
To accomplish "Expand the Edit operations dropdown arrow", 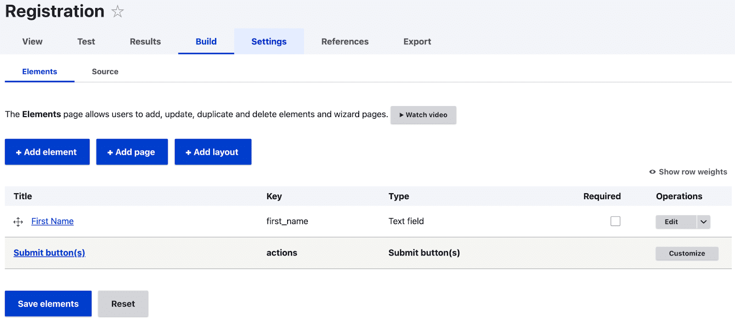I will [x=703, y=222].
